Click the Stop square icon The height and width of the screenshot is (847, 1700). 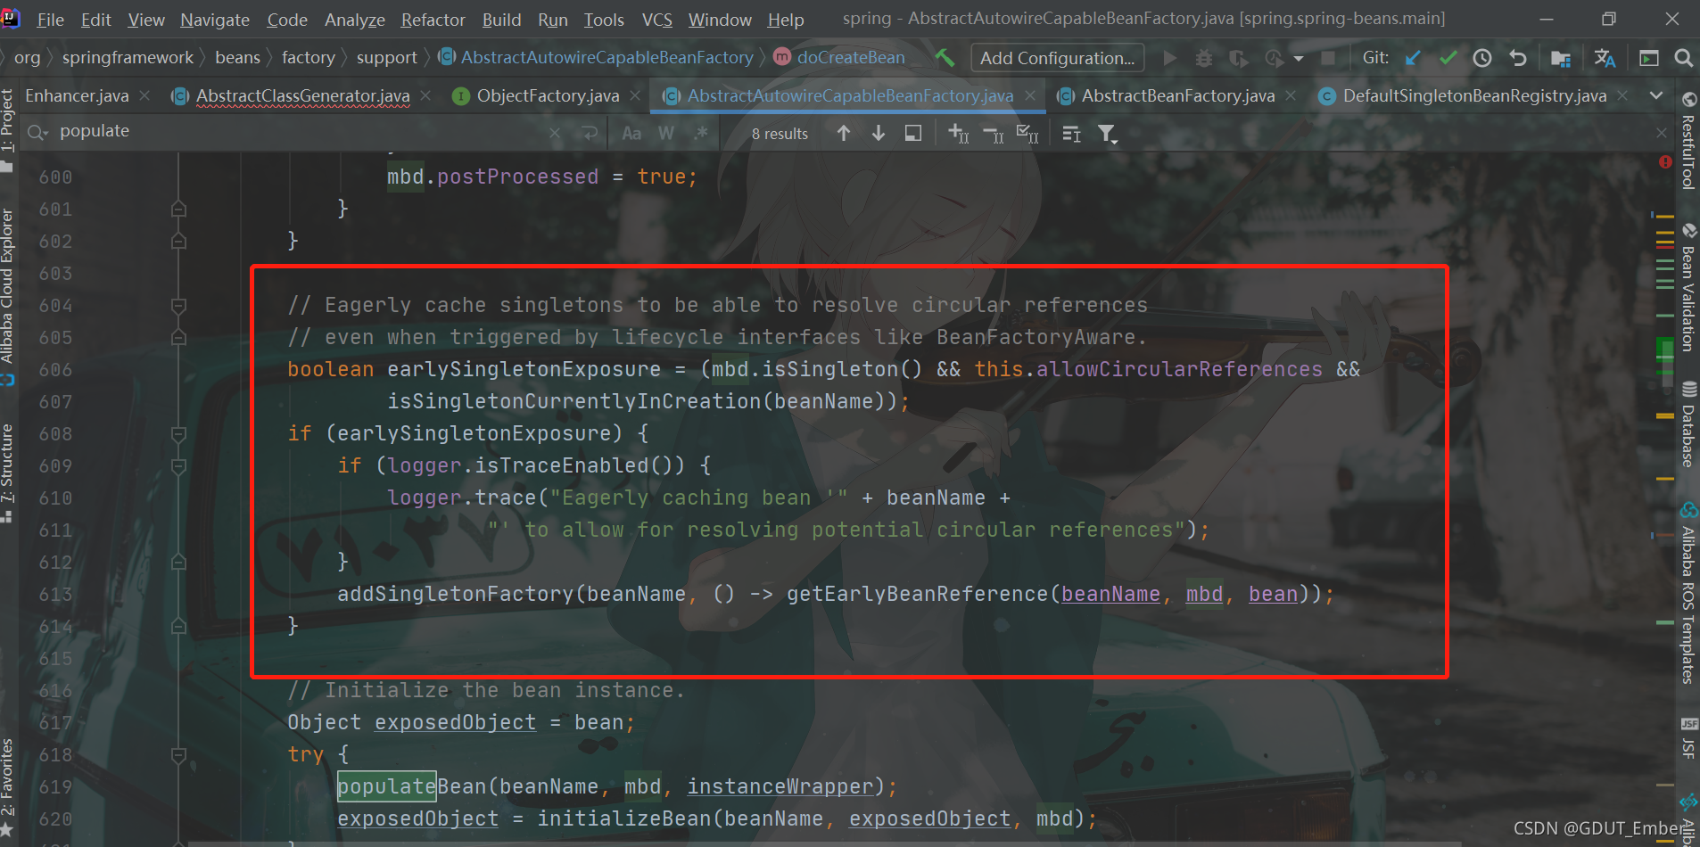[x=1328, y=58]
